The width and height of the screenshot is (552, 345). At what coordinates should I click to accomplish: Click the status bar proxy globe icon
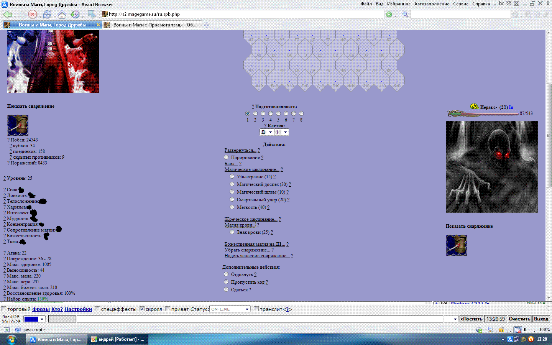479,330
